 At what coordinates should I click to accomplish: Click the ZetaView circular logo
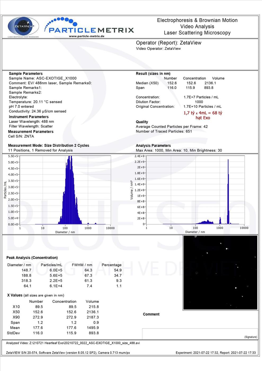tap(23, 27)
